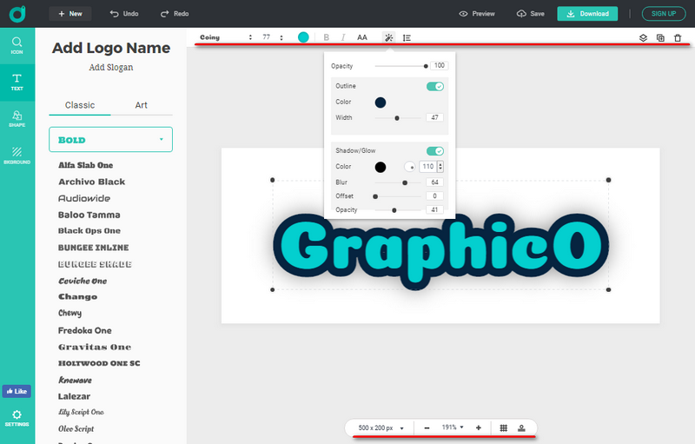Select the Classic fonts tab
695x444 pixels.
coord(80,105)
